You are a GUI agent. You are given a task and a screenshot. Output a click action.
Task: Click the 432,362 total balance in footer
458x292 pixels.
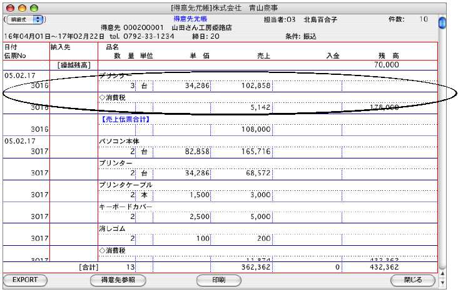click(384, 267)
